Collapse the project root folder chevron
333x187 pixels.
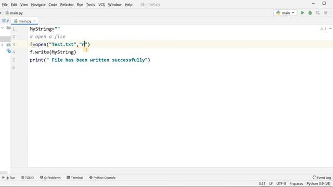pos(2,28)
